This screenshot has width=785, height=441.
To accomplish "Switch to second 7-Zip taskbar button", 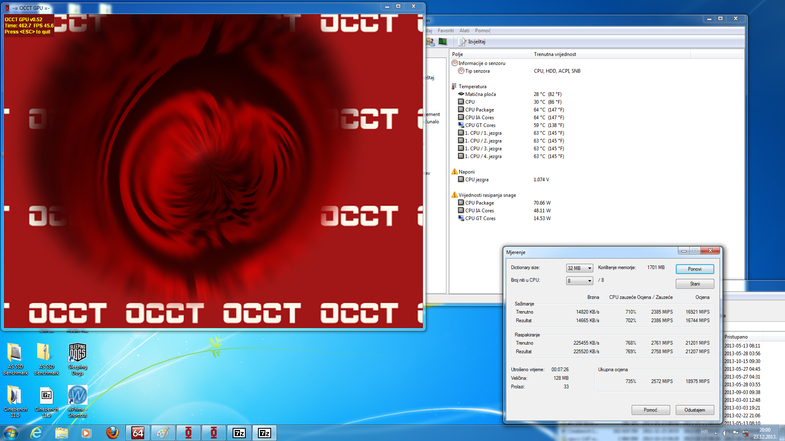I will [265, 433].
